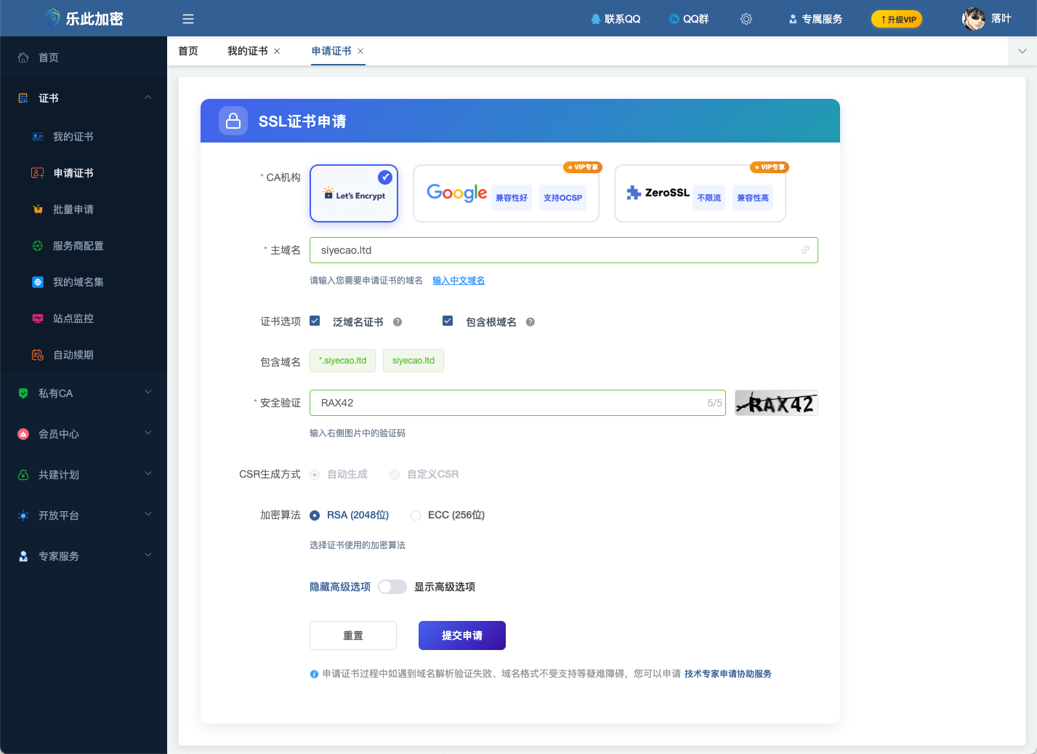
Task: Open the settings gear icon in header
Action: tap(746, 19)
